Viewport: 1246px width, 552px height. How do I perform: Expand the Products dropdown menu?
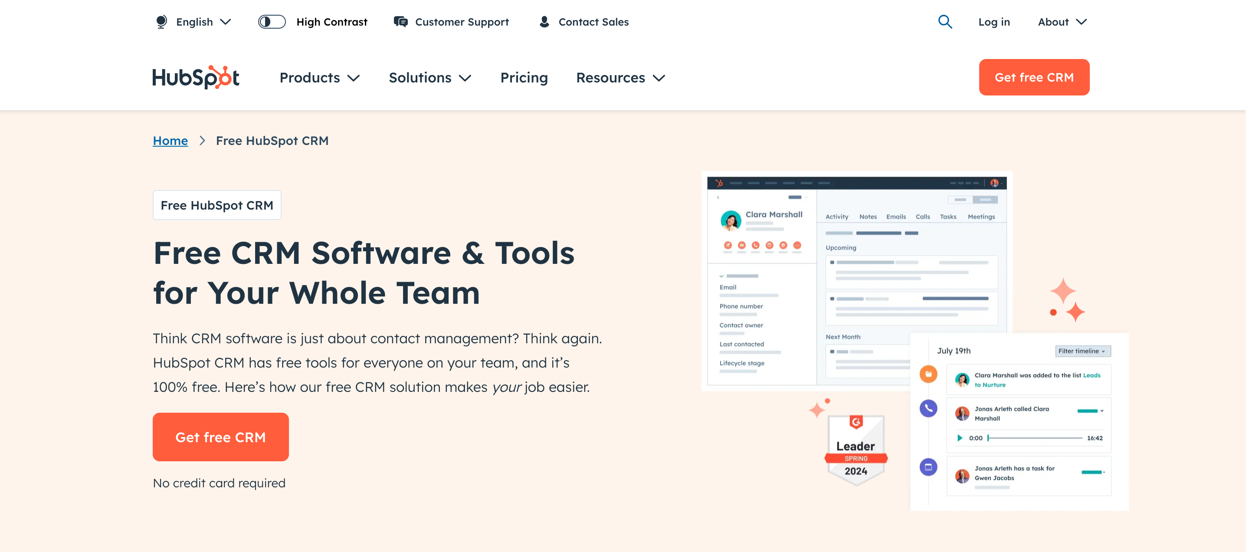click(x=319, y=77)
